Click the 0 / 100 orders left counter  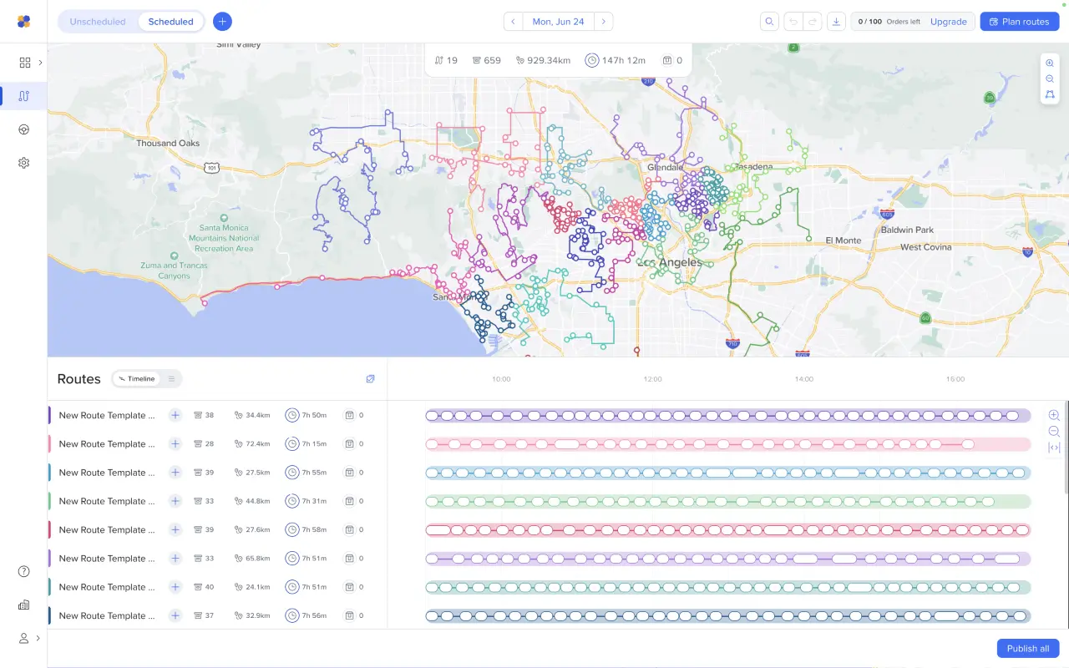tap(889, 22)
